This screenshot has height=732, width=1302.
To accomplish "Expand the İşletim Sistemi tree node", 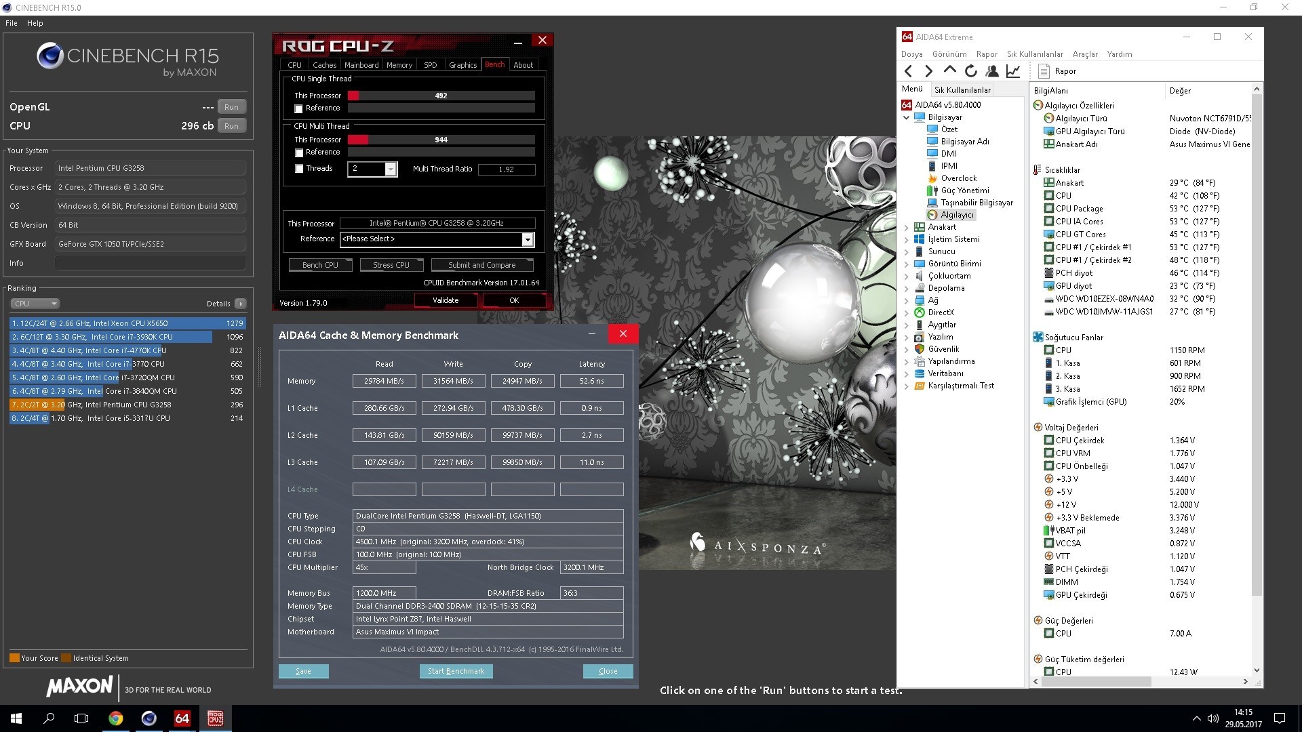I will coord(907,239).
